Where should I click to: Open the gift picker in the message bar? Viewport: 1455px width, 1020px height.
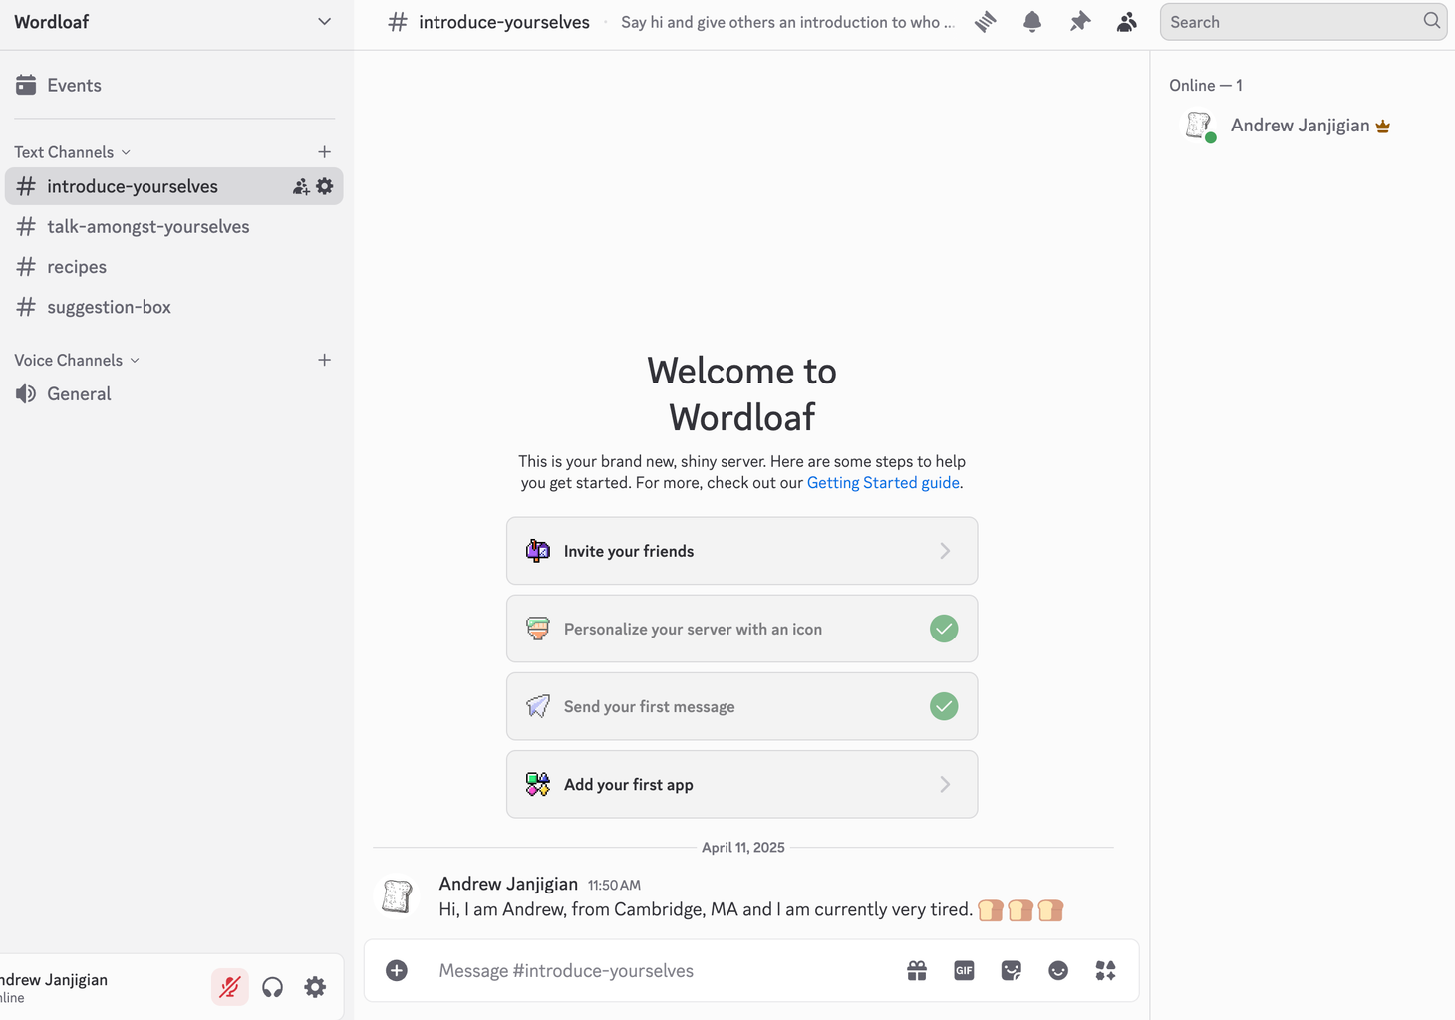point(916,970)
